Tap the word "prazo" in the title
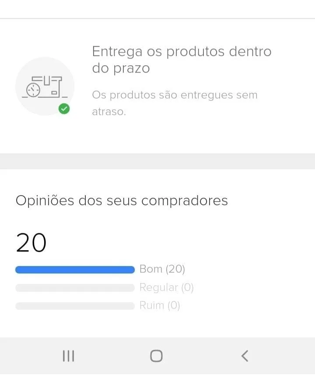Screen dimensions: 315x392 [x=132, y=68]
